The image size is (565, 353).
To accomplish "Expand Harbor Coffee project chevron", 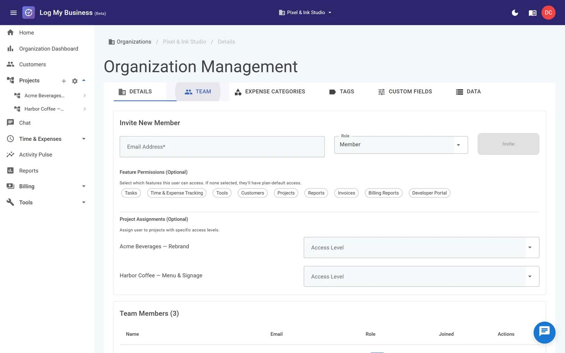I will (x=85, y=109).
